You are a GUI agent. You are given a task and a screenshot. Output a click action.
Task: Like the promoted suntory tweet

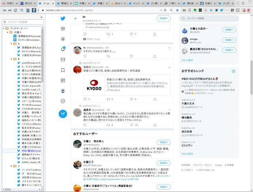[132, 34]
